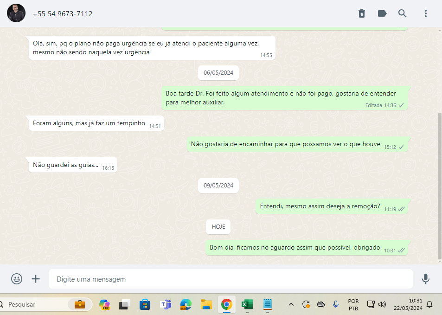Open notifications bell in system tray
442x315 pixels.
pos(429,304)
